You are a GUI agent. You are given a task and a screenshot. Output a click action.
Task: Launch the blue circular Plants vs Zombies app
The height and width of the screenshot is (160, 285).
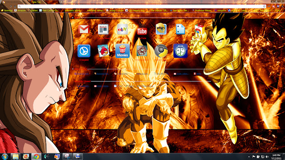(x=180, y=51)
